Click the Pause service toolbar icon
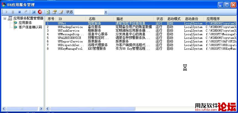 click(x=13, y=12)
